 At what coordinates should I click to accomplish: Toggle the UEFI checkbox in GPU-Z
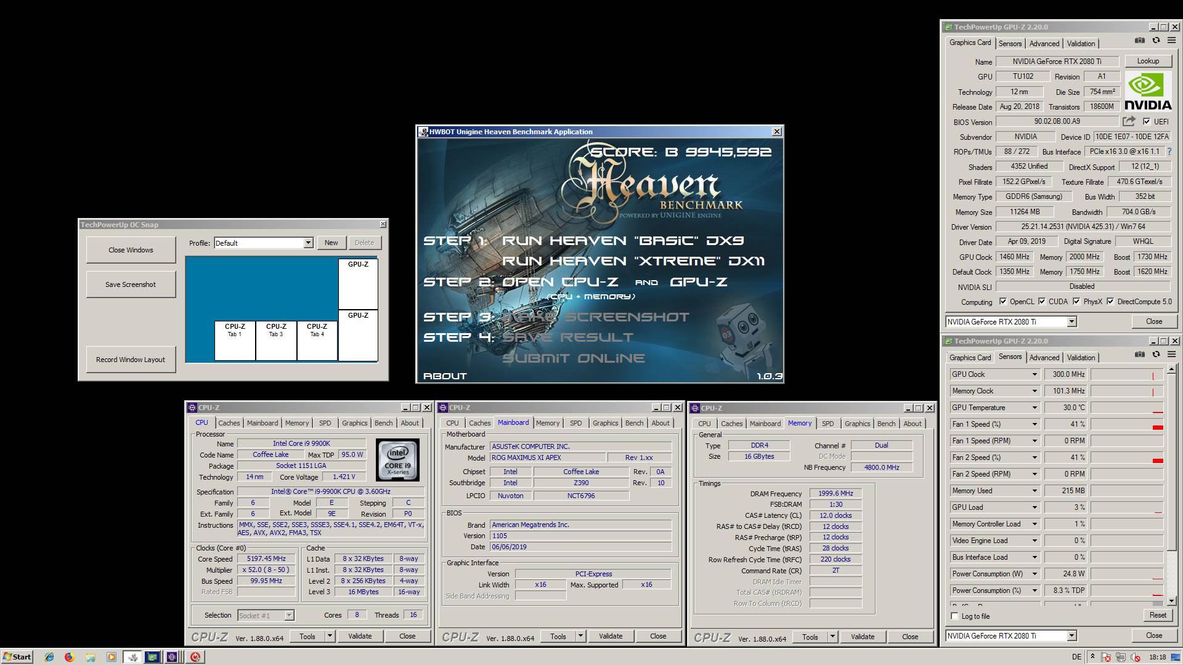coord(1147,121)
